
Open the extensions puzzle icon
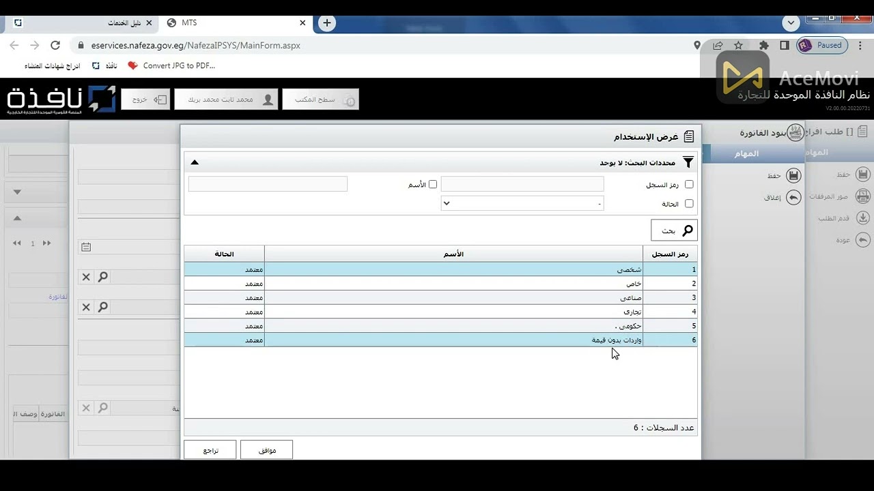click(764, 46)
